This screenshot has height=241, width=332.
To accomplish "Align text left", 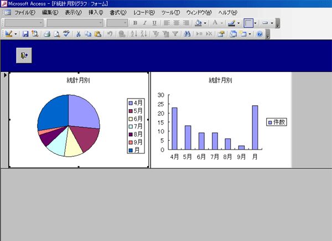I will coord(167,23).
